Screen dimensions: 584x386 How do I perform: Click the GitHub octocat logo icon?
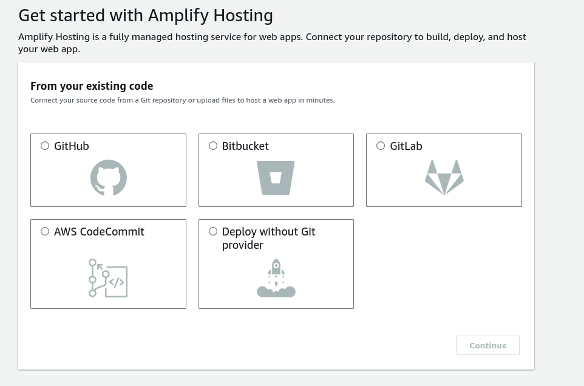(109, 178)
